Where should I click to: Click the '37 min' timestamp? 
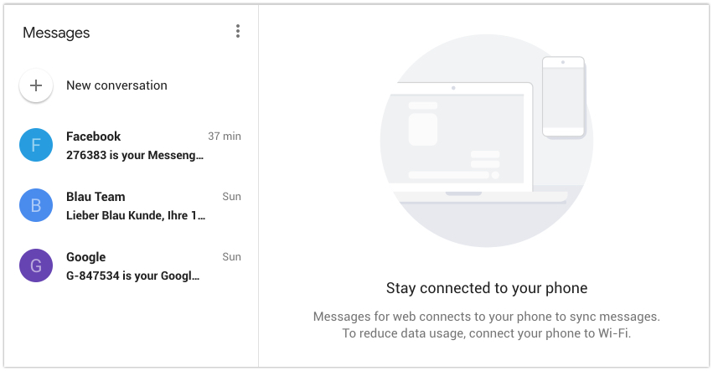click(x=225, y=137)
